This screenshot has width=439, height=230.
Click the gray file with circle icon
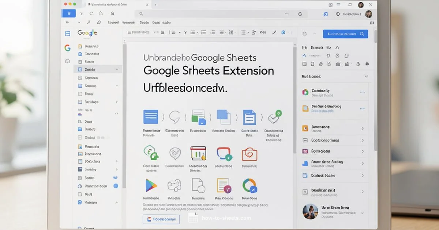198,185
